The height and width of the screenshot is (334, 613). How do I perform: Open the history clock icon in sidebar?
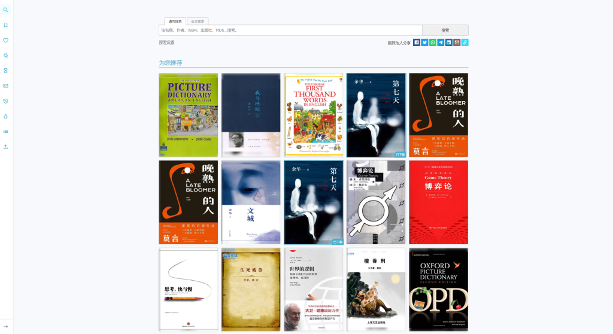point(5,101)
